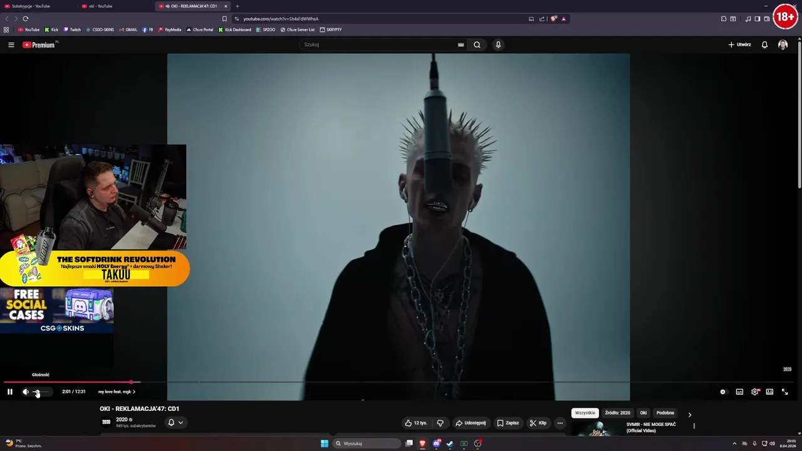Open Brave browser from taskbar
This screenshot has height=451, width=802.
click(422, 443)
